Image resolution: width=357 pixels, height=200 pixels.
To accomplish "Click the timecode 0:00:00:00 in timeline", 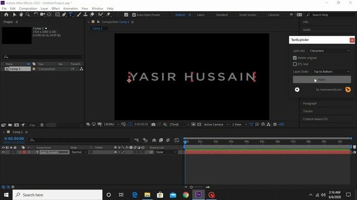I will pos(14,138).
